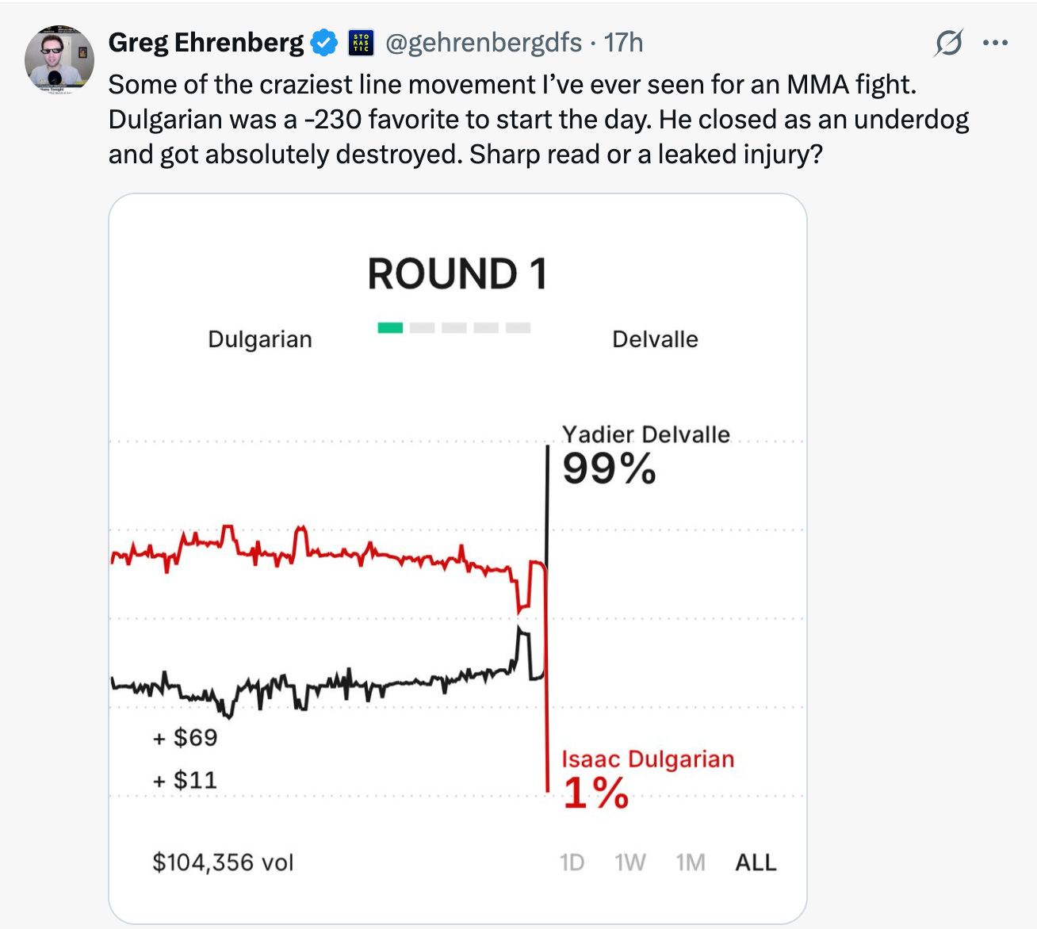1037x929 pixels.
Task: Select the ROUND 1 market header
Action: [x=456, y=275]
